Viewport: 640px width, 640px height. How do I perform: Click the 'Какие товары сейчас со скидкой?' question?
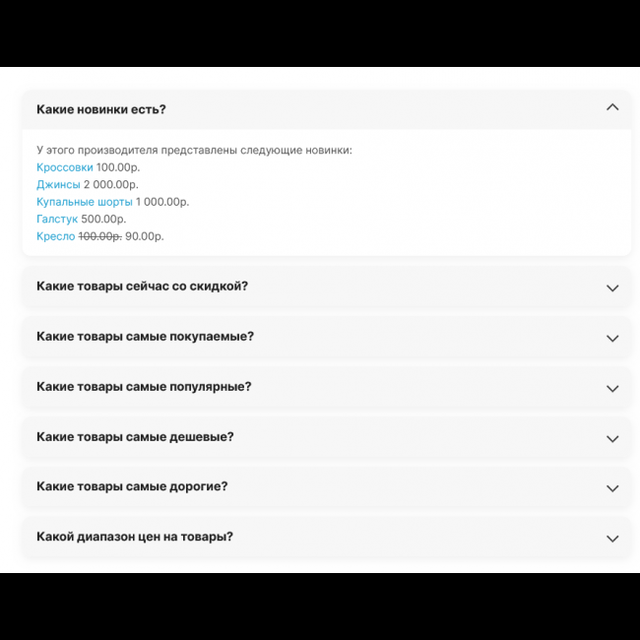pyautogui.click(x=142, y=287)
